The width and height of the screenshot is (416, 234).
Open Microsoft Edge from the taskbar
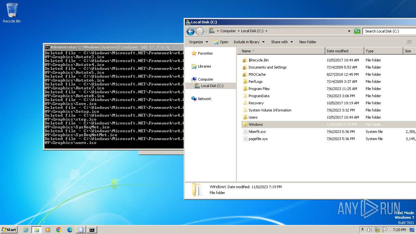pos(70,230)
